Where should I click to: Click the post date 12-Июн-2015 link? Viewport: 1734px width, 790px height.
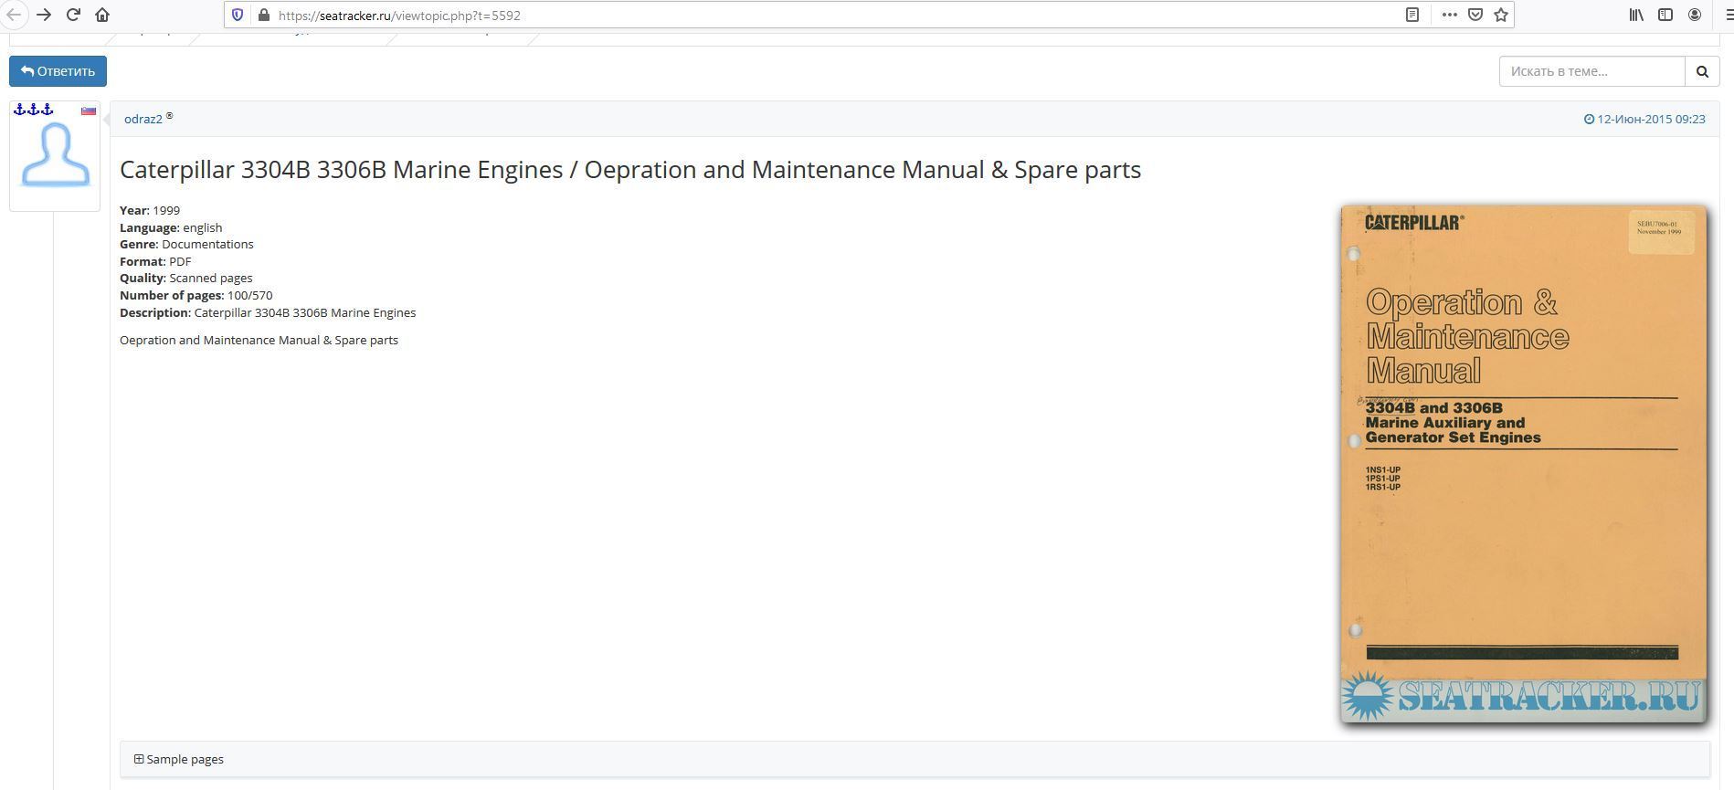coord(1650,119)
